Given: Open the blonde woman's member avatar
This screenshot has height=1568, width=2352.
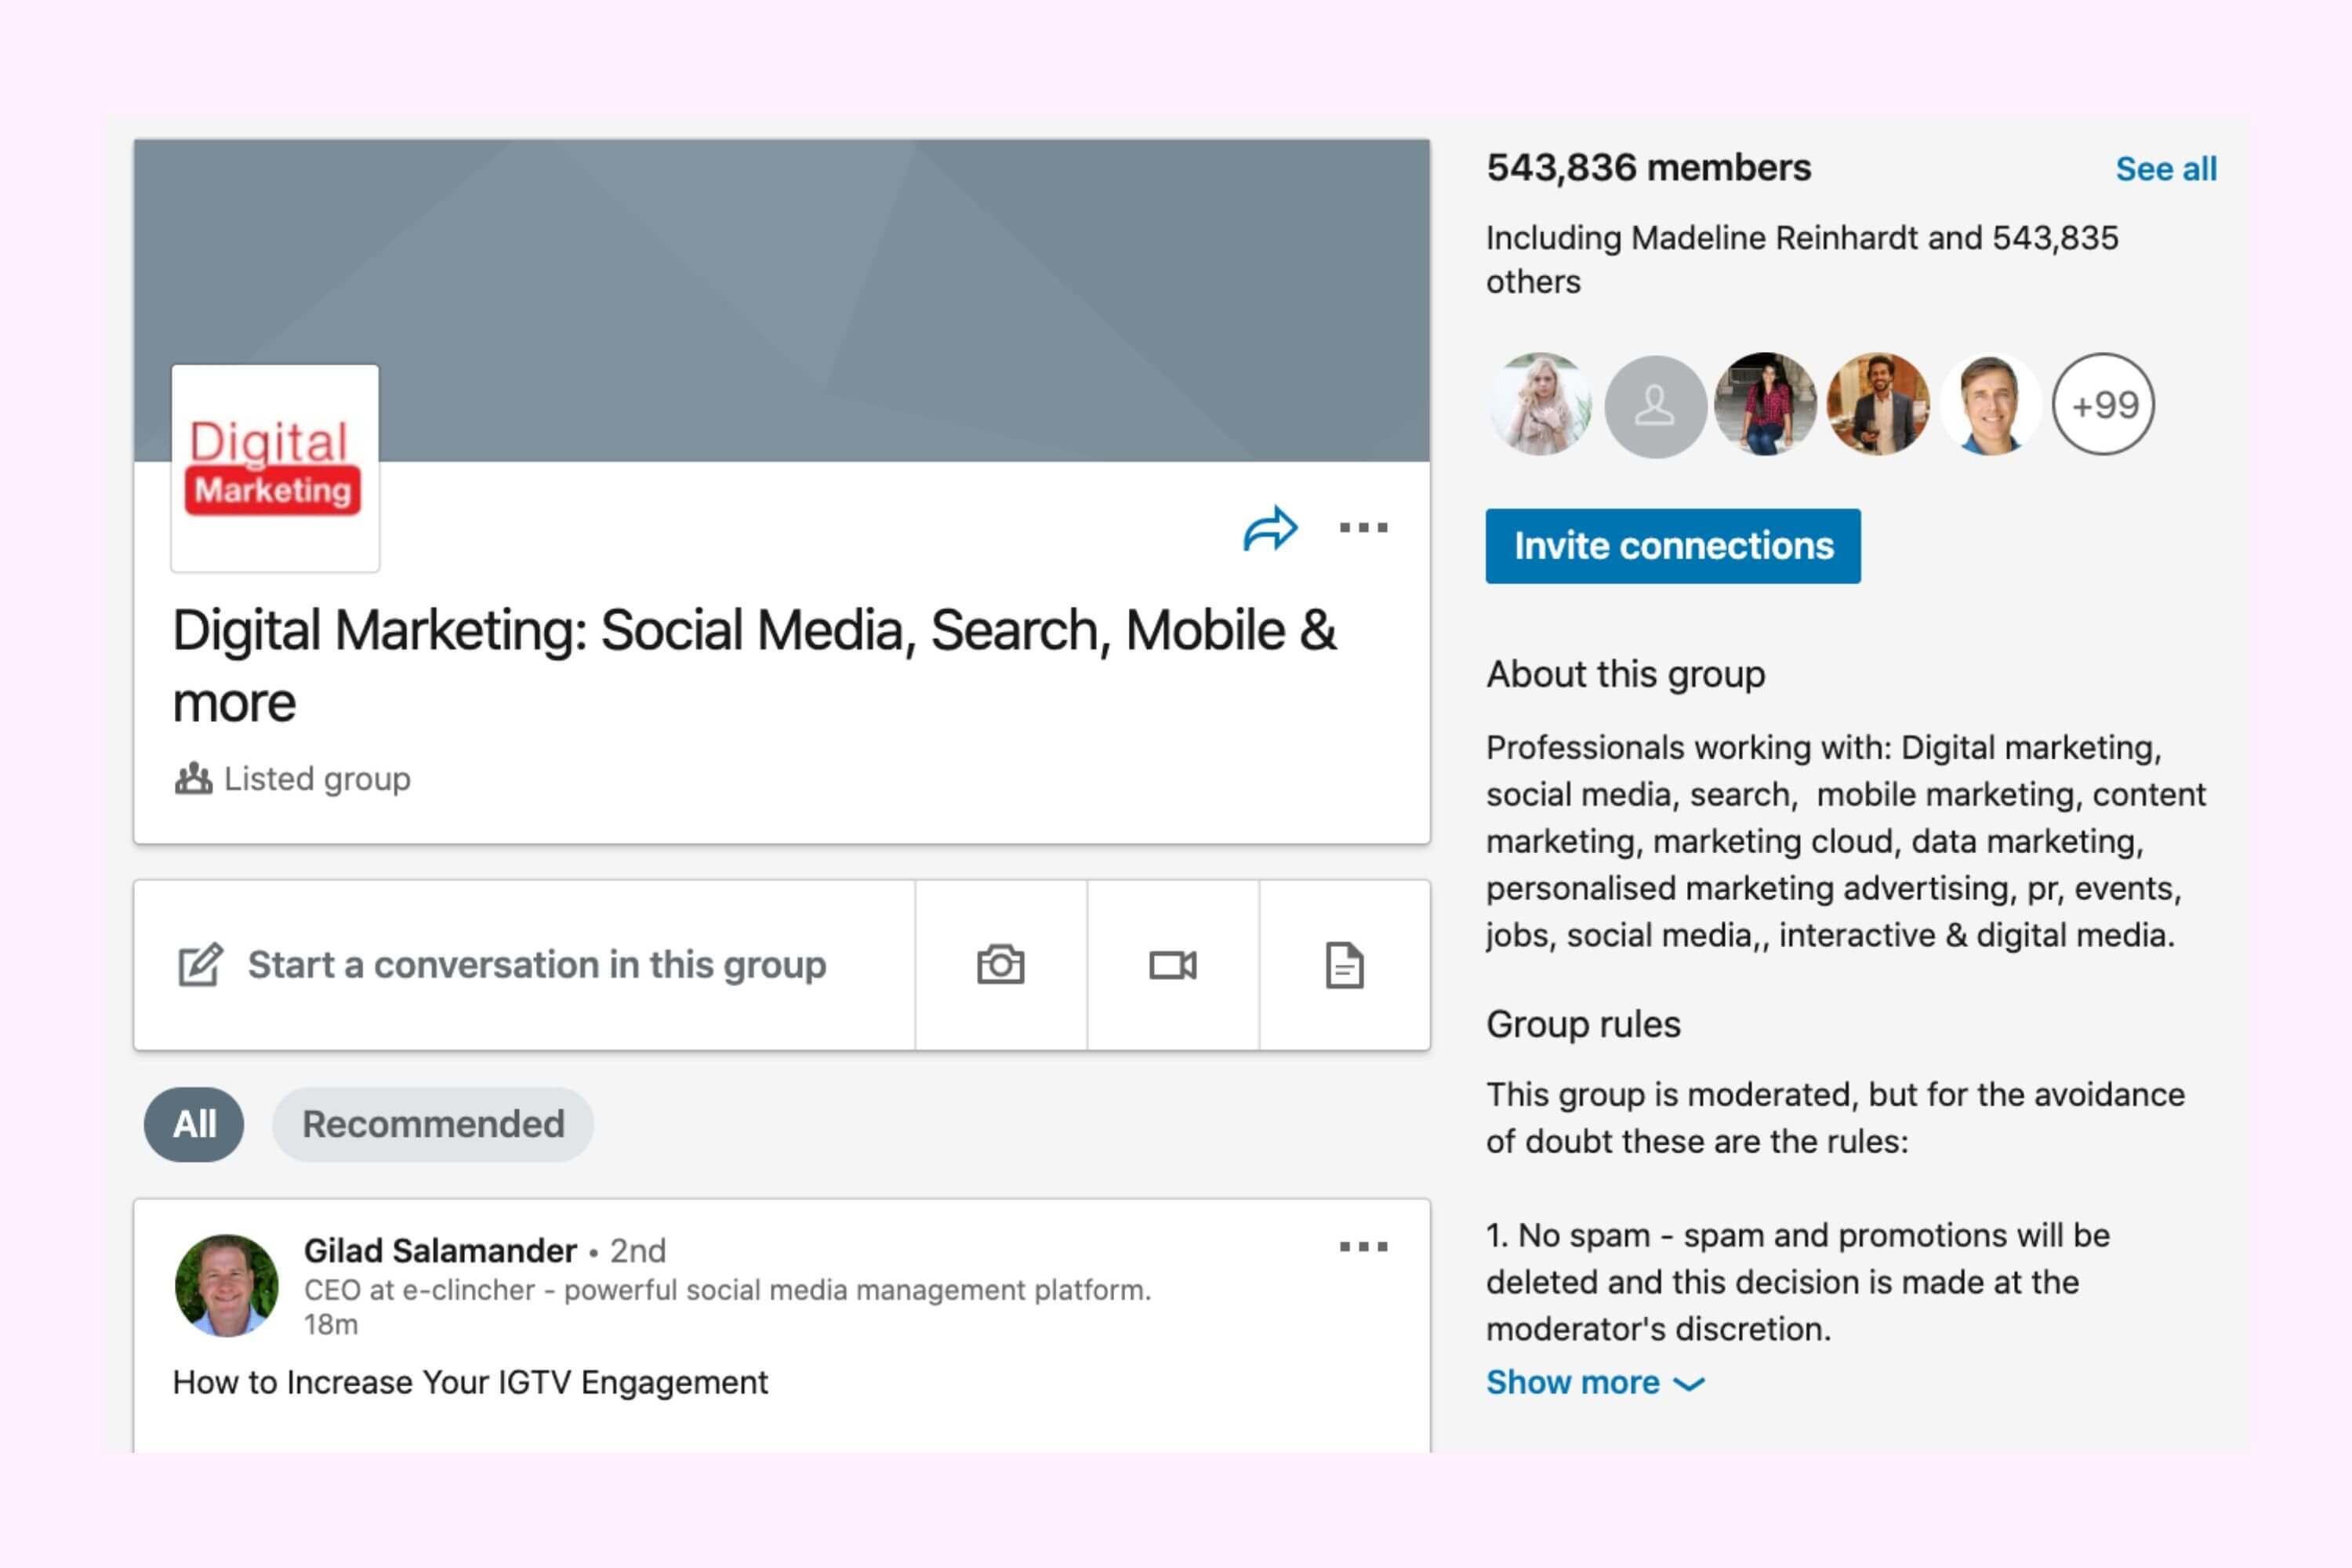Looking at the screenshot, I should click(1540, 405).
